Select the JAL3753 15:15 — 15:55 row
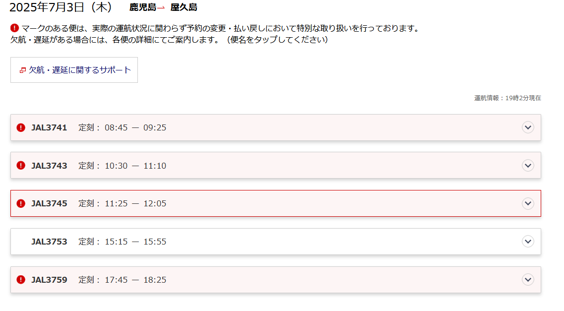 click(275, 242)
